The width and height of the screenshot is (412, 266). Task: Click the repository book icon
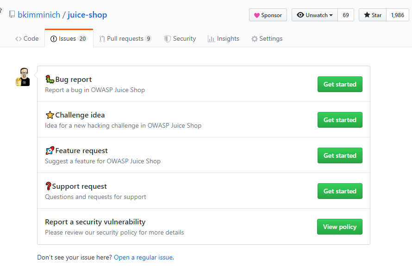click(12, 14)
